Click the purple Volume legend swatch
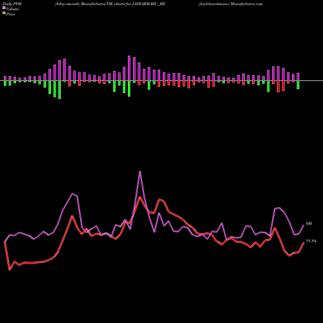The height and width of the screenshot is (323, 323). click(4, 8)
